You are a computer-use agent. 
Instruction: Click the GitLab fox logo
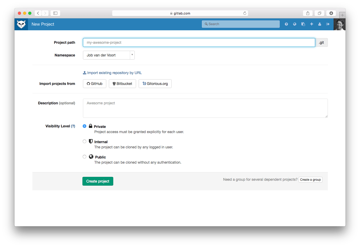[x=21, y=24]
